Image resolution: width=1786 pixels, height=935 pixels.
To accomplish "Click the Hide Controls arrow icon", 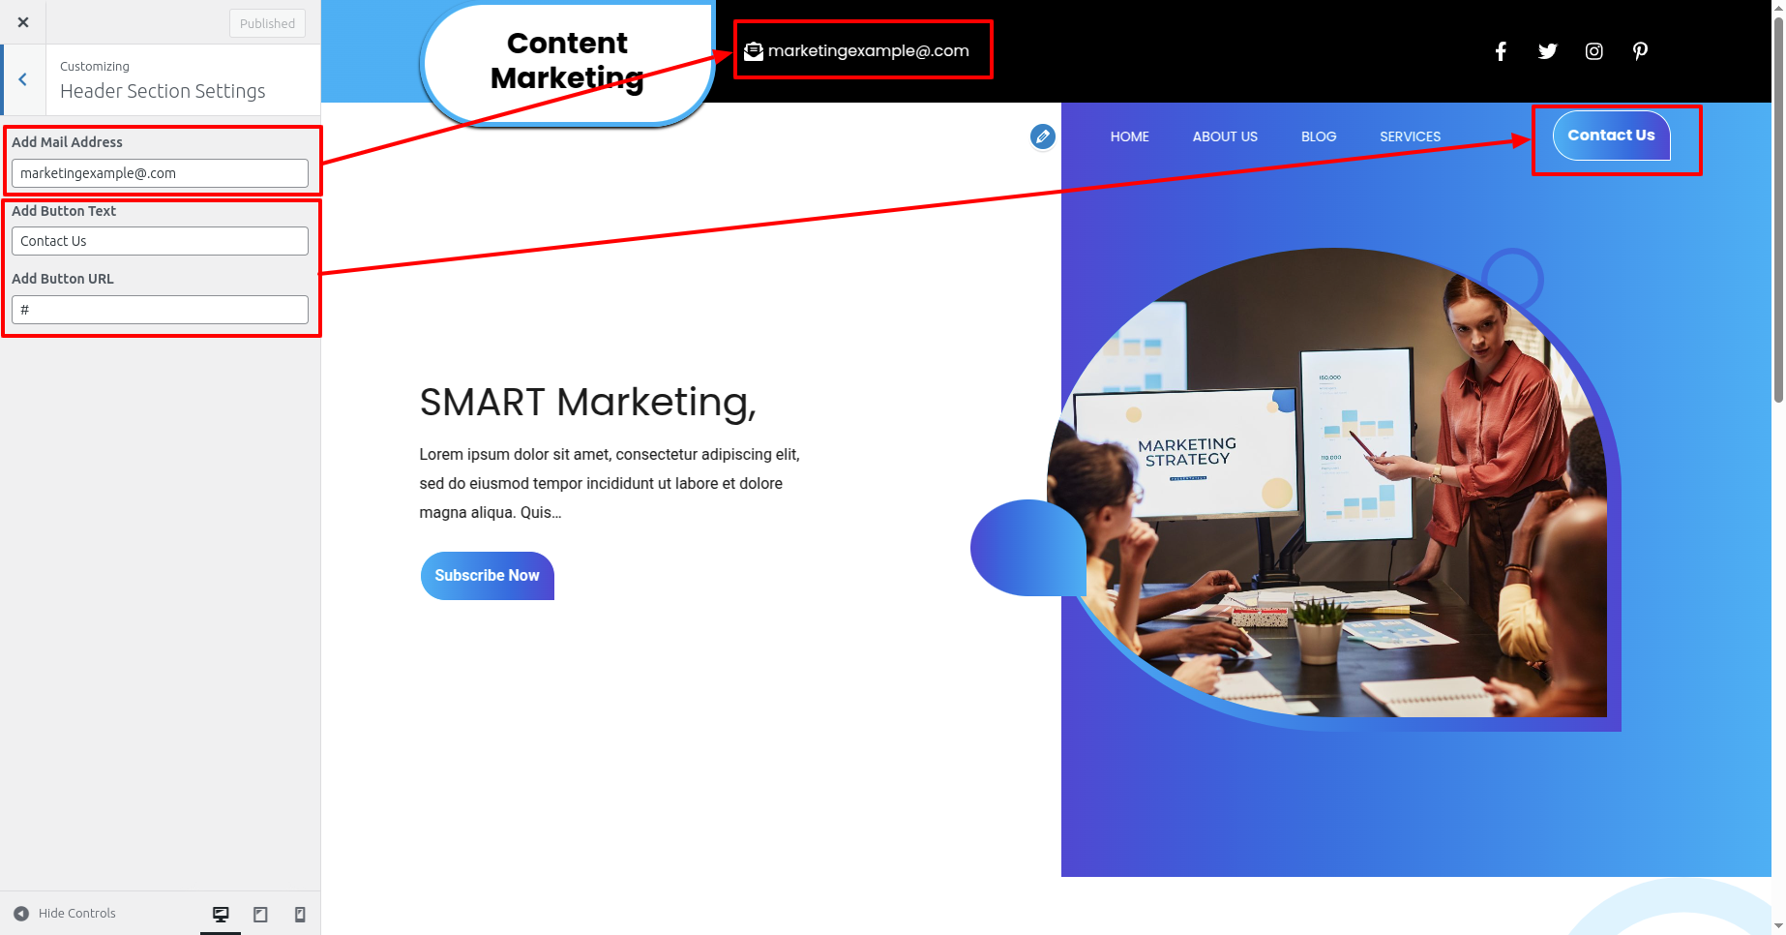I will (21, 914).
